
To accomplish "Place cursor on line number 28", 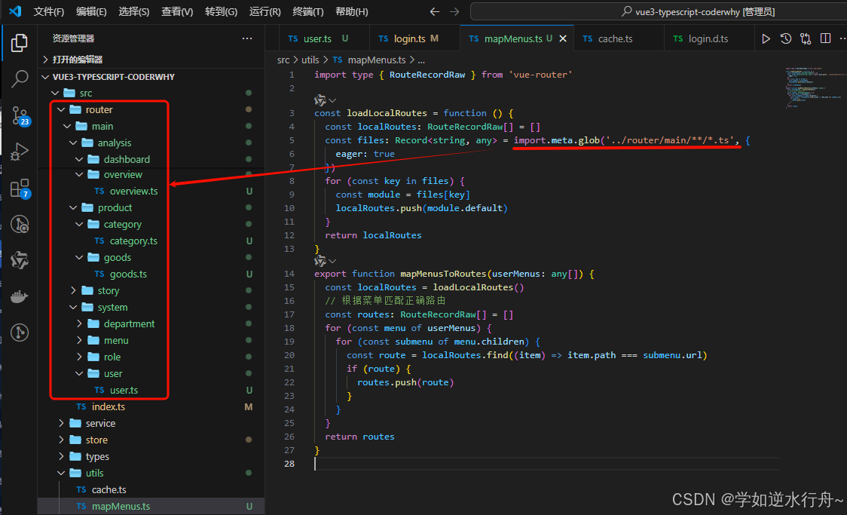I will point(289,464).
